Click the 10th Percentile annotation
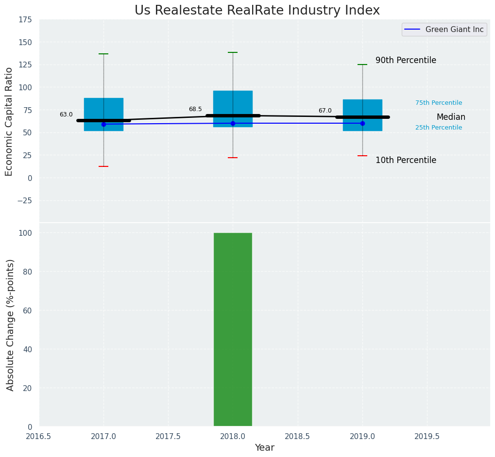 tap(406, 160)
